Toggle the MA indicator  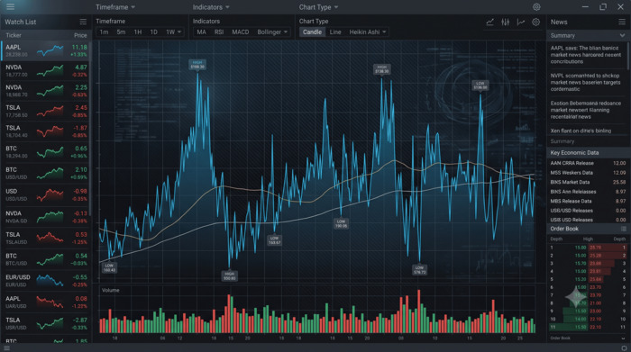(202, 32)
